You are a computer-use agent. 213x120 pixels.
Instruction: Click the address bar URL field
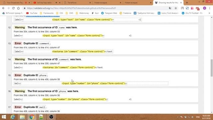click(x=71, y=8)
